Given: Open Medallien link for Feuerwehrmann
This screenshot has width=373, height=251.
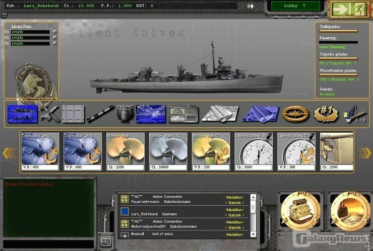Looking at the screenshot, I should (234, 197).
